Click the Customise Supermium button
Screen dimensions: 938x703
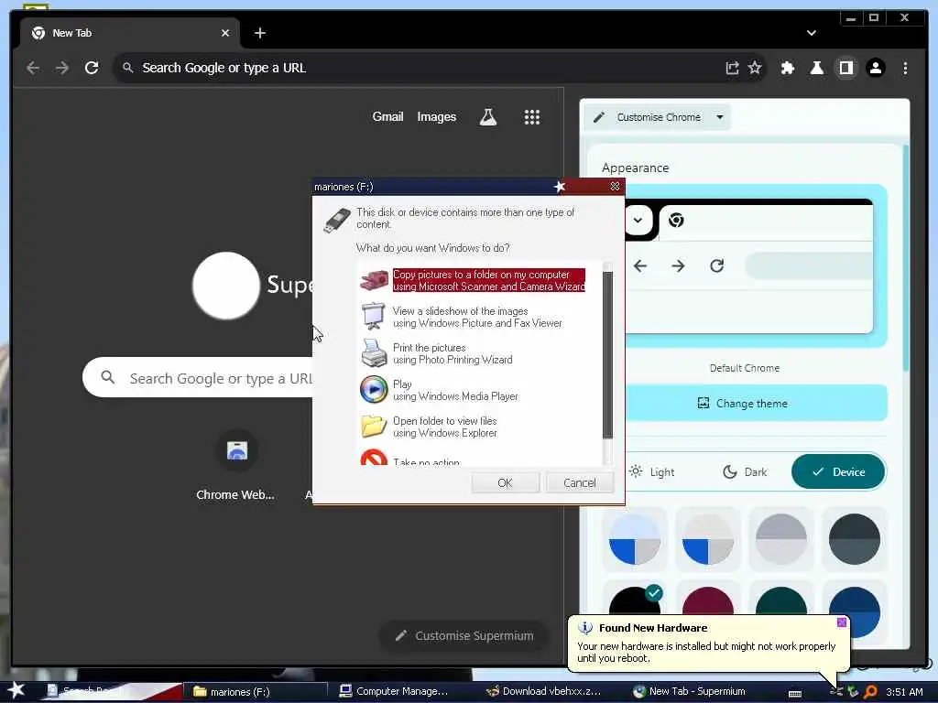click(464, 636)
